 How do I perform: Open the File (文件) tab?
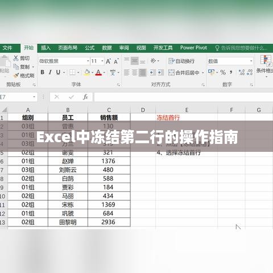[7, 48]
